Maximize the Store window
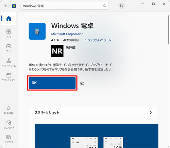This screenshot has width=170, height=148. (153, 4)
